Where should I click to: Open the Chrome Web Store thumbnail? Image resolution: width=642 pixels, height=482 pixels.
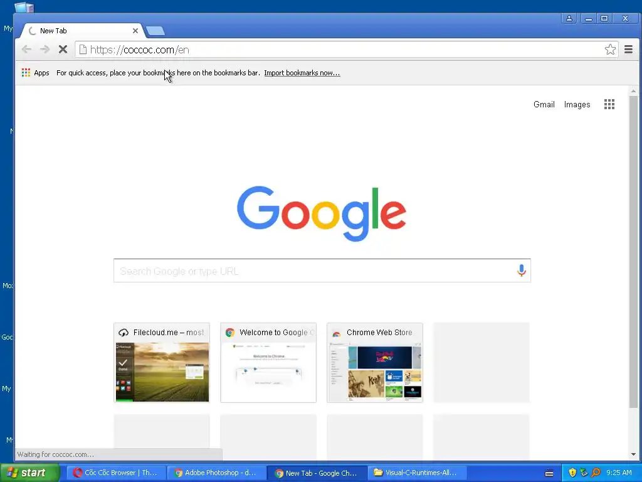[375, 363]
